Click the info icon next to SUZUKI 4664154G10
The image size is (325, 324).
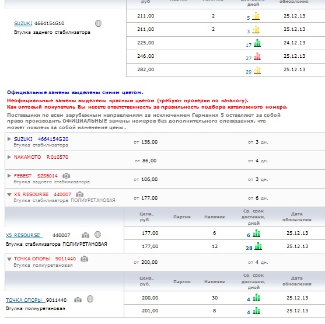click(x=98, y=23)
